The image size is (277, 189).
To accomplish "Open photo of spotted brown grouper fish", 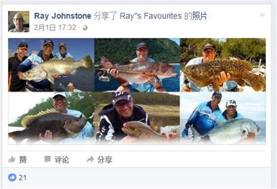I will click(x=223, y=65).
